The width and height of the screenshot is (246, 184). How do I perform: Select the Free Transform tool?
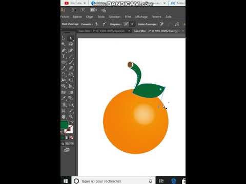pos(71,80)
